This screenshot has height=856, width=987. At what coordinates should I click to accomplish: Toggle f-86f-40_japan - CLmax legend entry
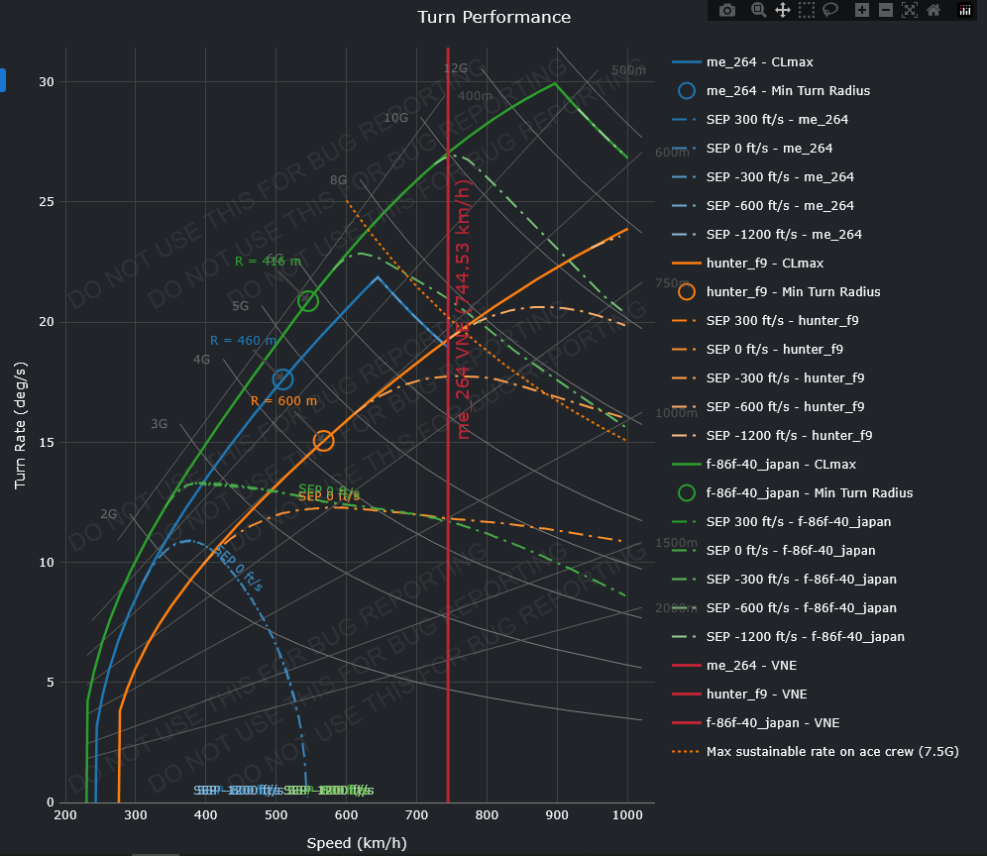781,464
